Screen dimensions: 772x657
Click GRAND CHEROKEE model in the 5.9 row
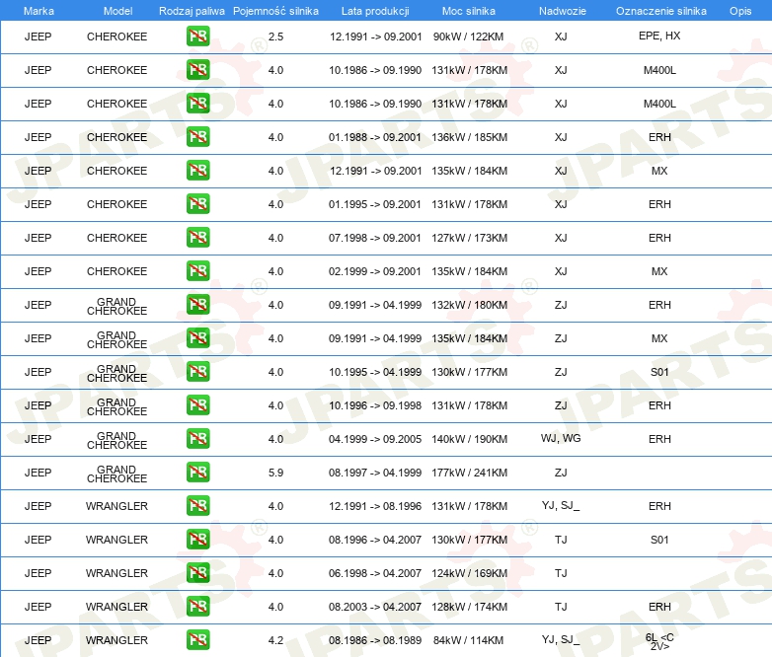coord(116,474)
